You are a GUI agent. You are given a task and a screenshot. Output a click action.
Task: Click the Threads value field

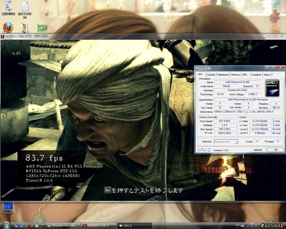[278, 141]
